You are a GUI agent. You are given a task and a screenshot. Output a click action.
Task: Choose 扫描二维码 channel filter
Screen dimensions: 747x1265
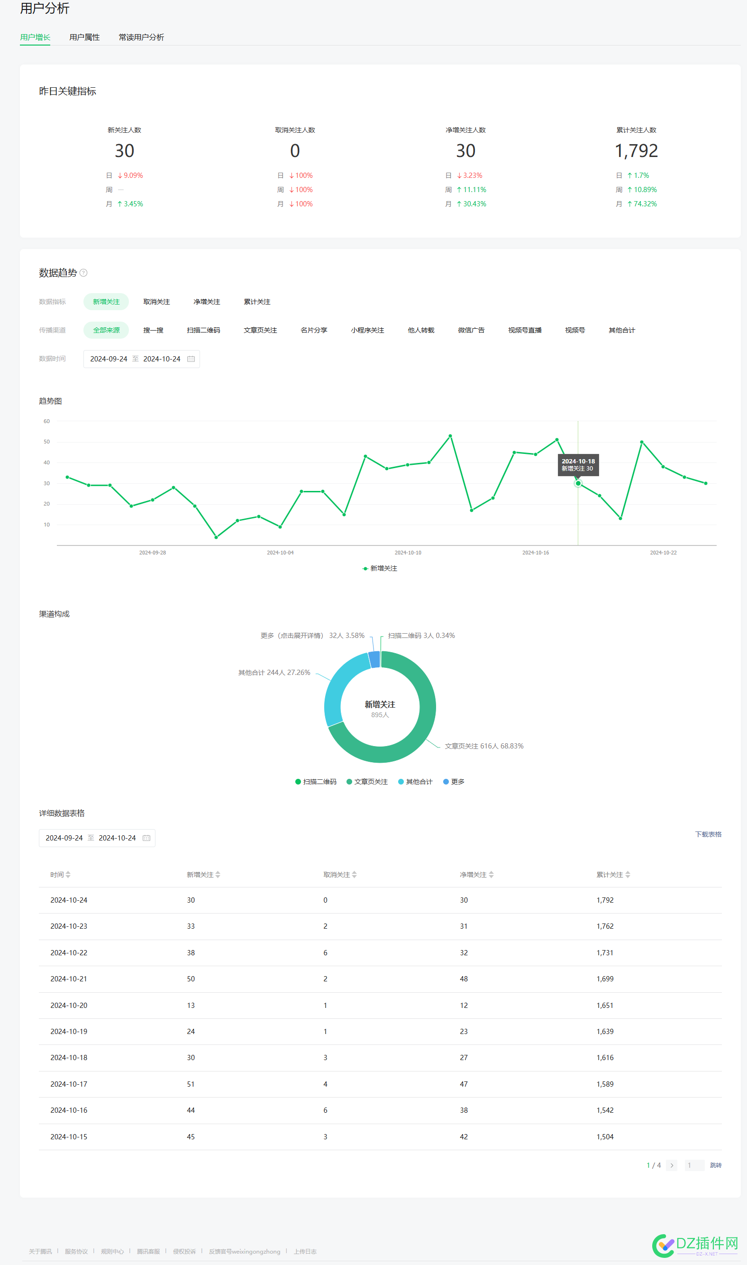(x=204, y=330)
